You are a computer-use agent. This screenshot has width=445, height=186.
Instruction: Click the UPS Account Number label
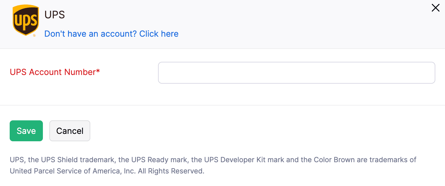point(55,72)
